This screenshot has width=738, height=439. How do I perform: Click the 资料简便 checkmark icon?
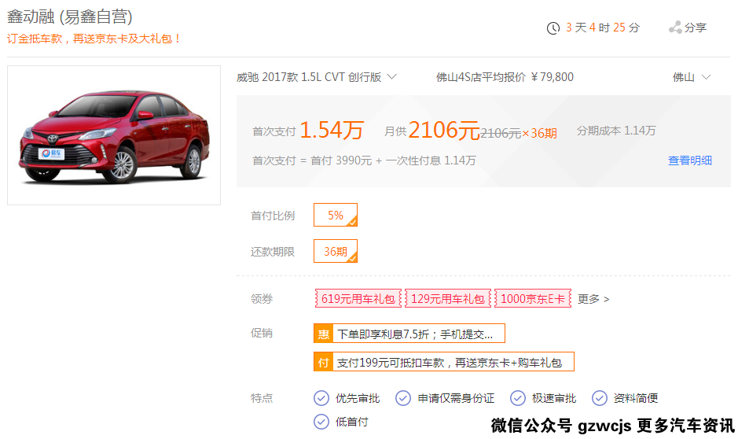point(600,398)
